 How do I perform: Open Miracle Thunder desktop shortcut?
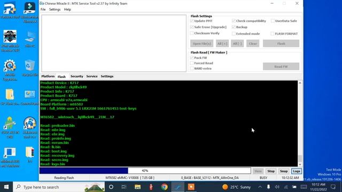tap(10, 41)
